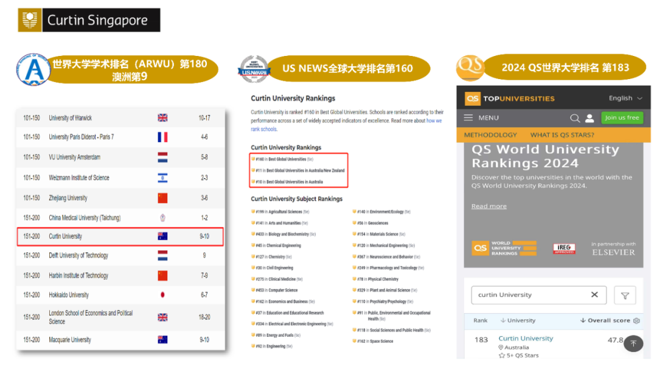Select Weizmann Institute of Science row
Viewport: 657px width, 369px height.
[120, 178]
